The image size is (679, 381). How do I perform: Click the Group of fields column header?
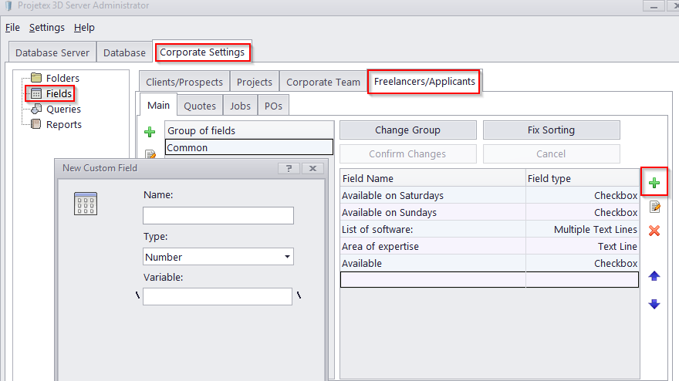249,130
